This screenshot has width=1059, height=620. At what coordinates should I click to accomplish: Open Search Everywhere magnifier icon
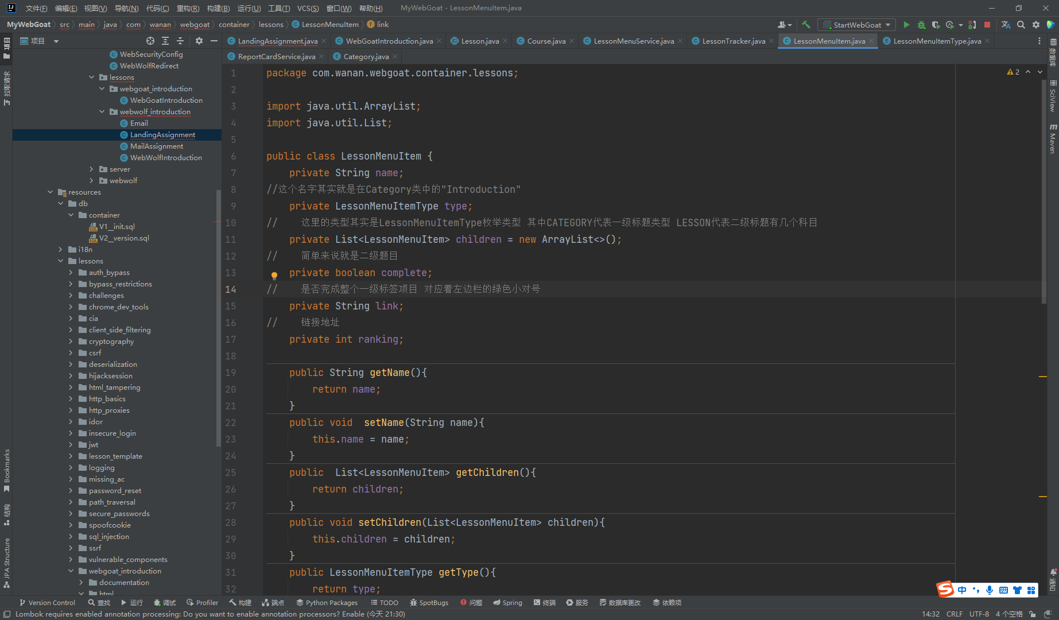(x=1021, y=25)
